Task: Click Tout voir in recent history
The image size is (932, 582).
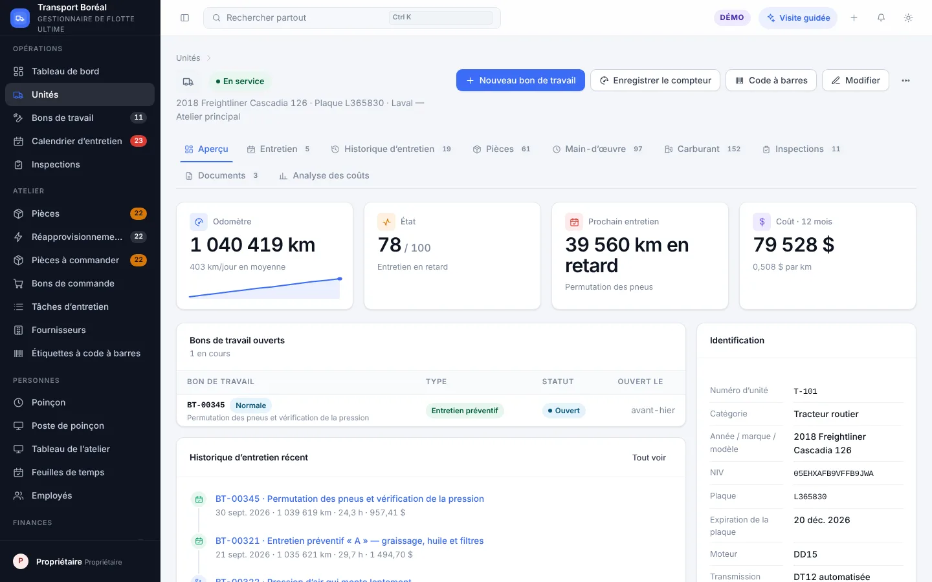Action: (x=649, y=458)
